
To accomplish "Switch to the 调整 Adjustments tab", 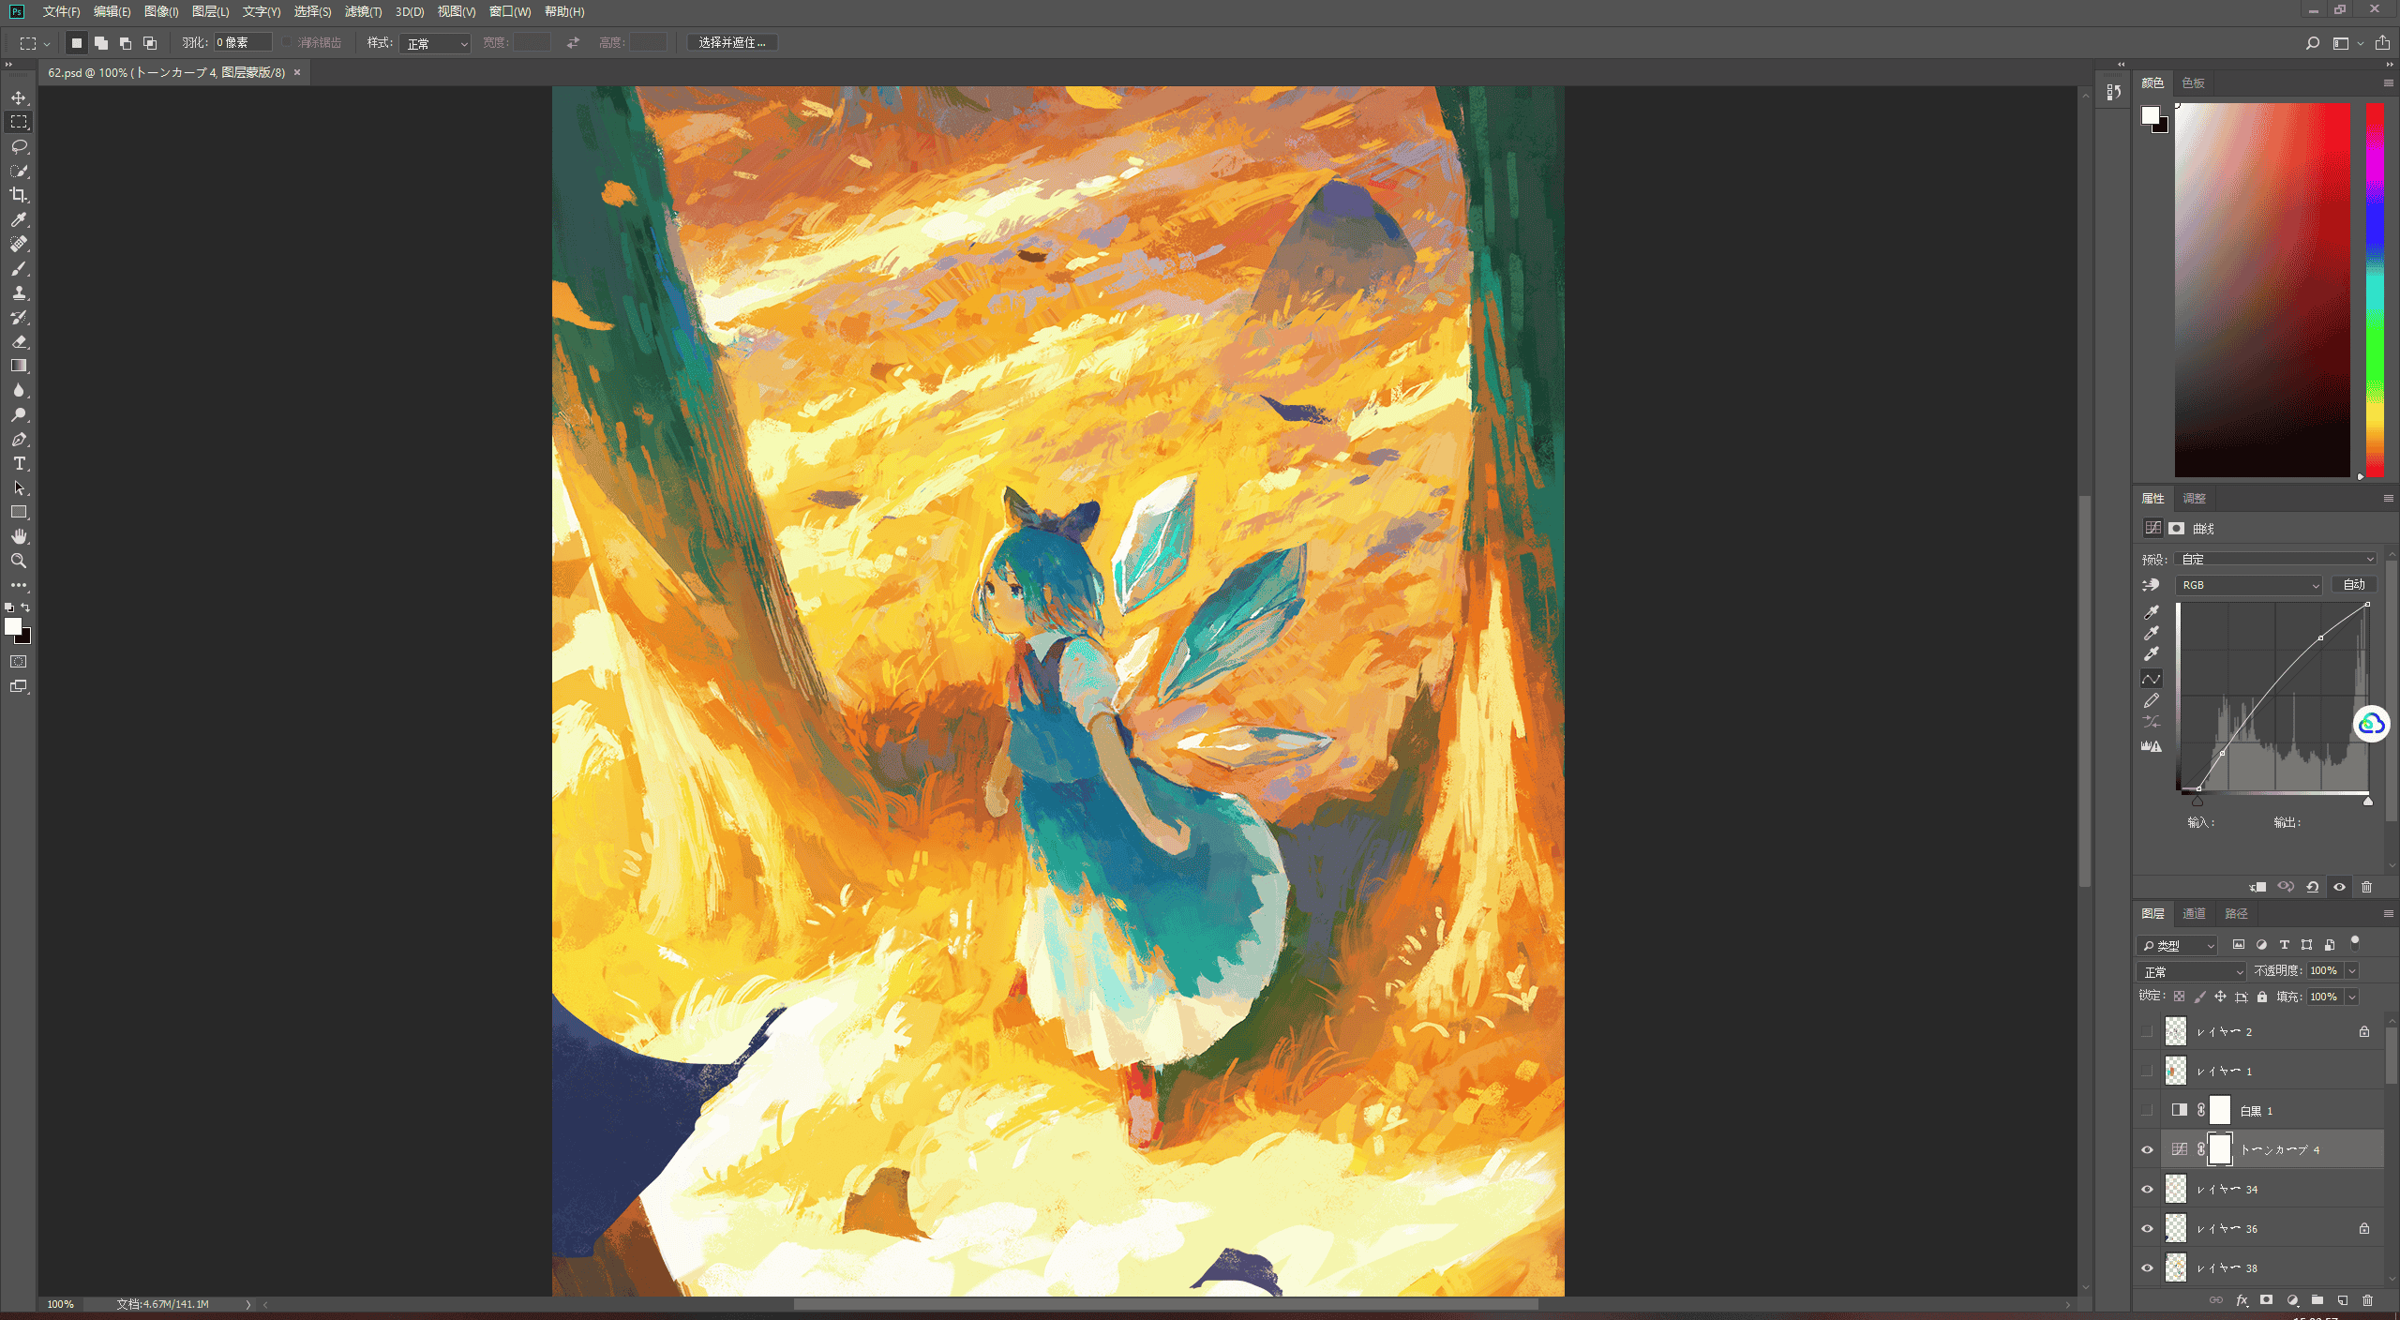I will tap(2194, 498).
